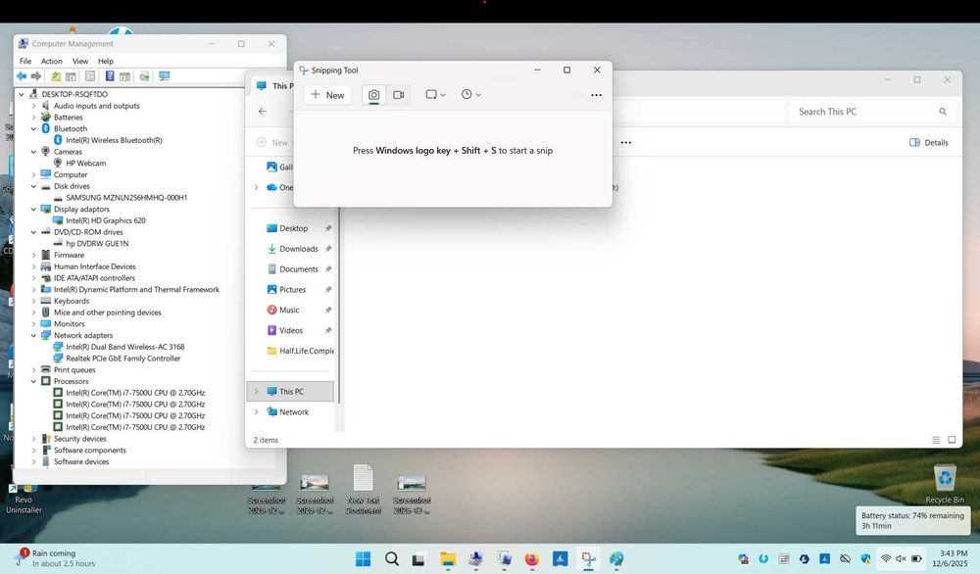Click the Up one level folder icon

[x=56, y=76]
